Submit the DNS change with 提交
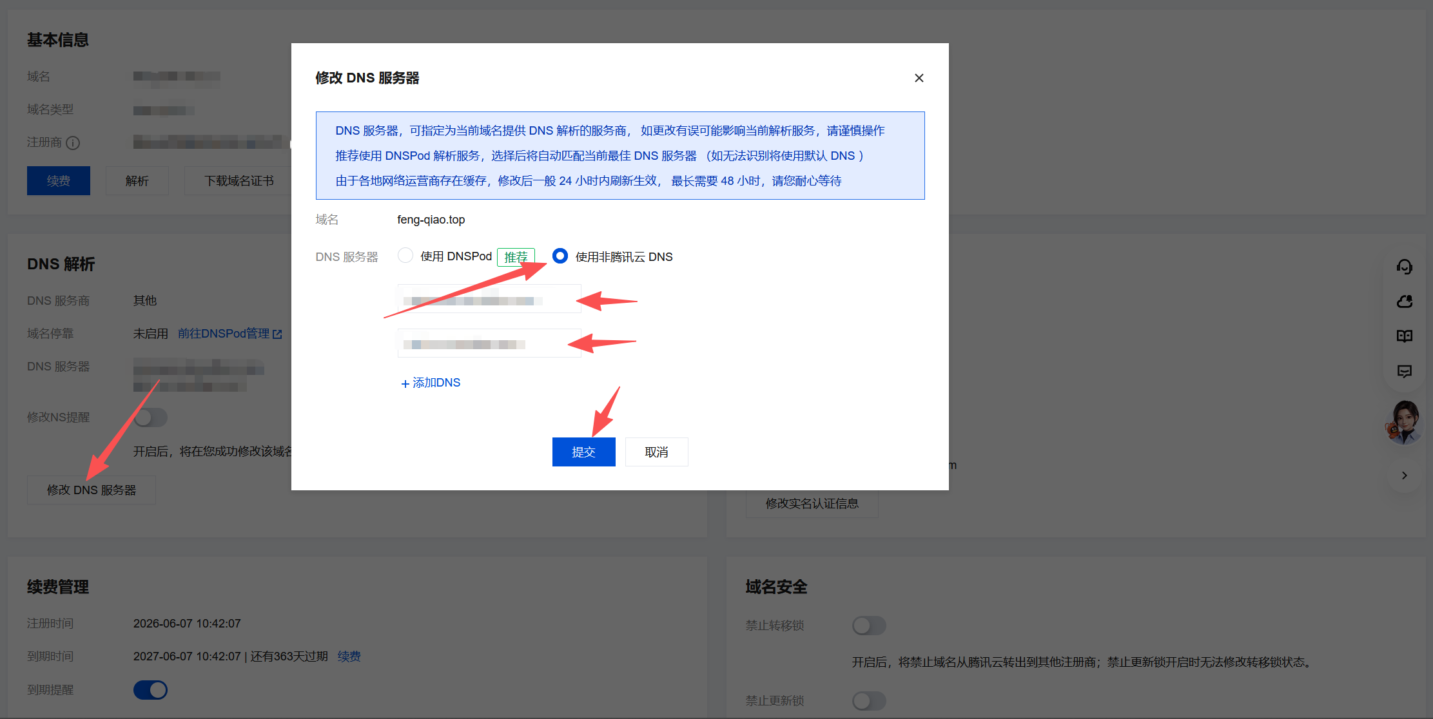 click(x=583, y=452)
